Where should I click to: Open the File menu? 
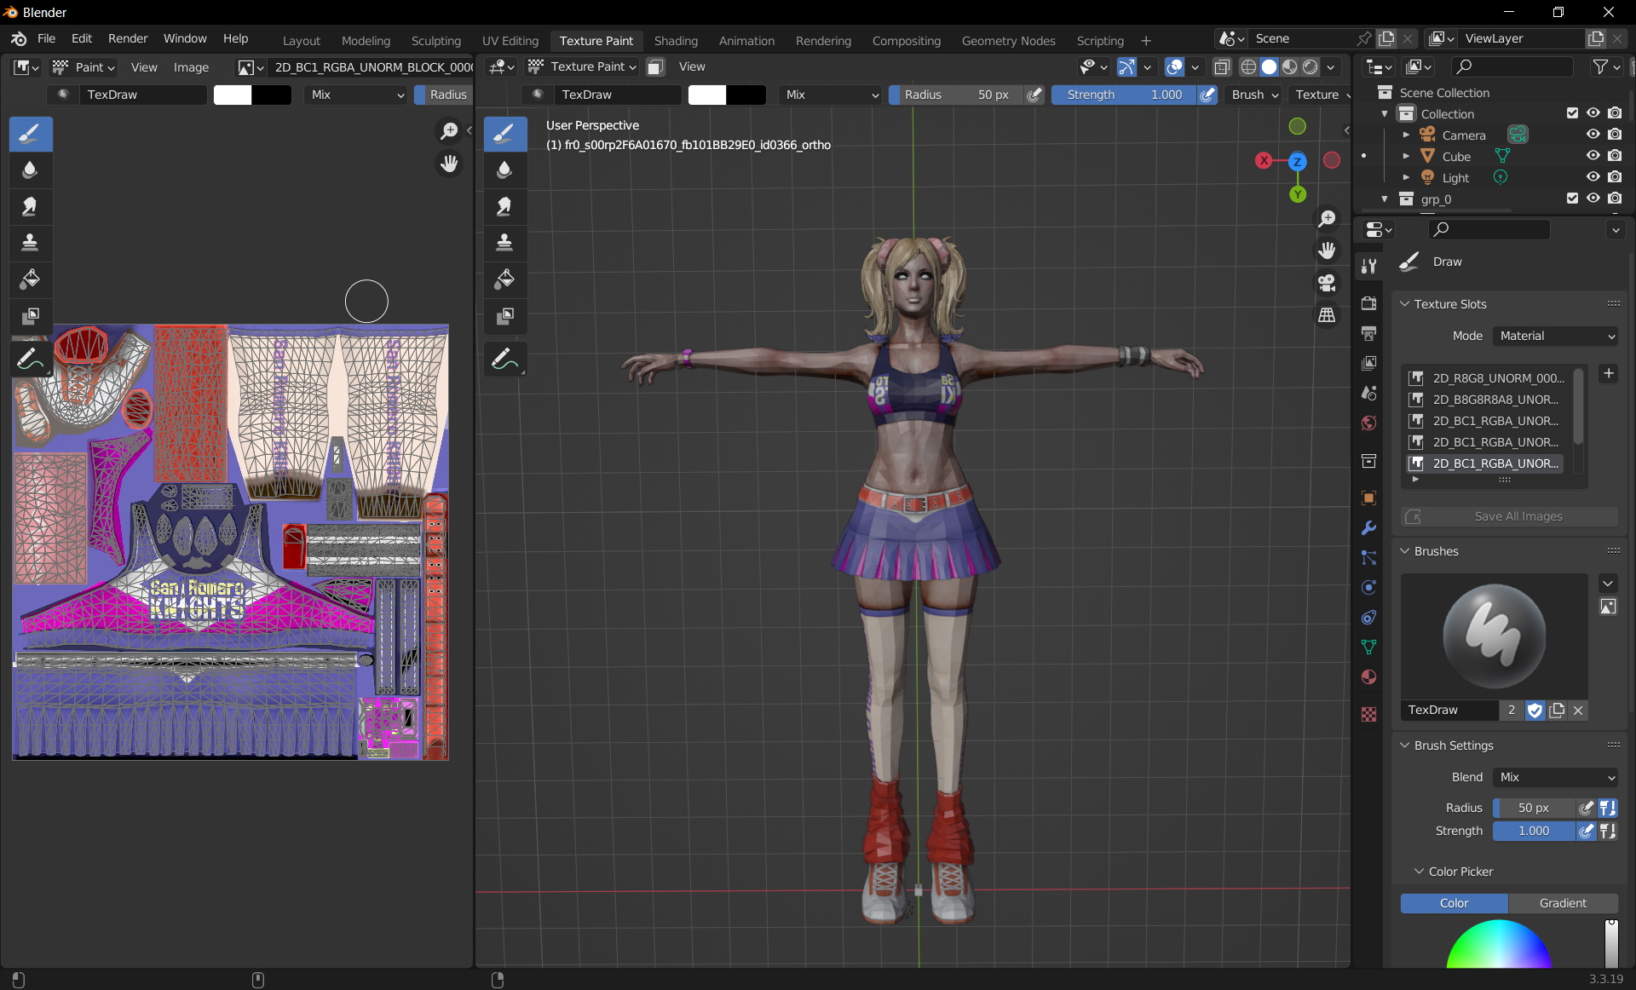(46, 38)
